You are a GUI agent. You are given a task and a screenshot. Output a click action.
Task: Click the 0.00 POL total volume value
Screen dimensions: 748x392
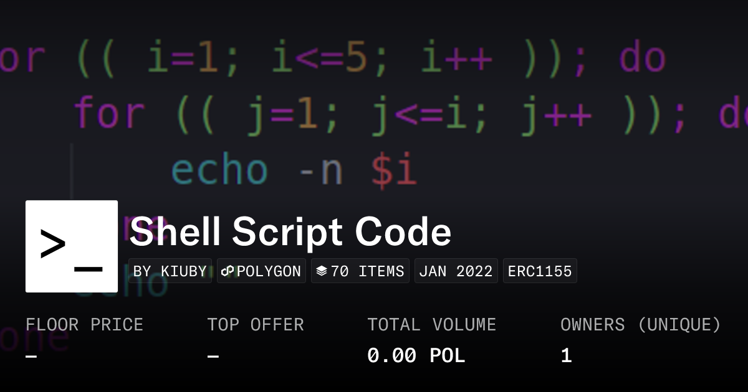tap(416, 355)
